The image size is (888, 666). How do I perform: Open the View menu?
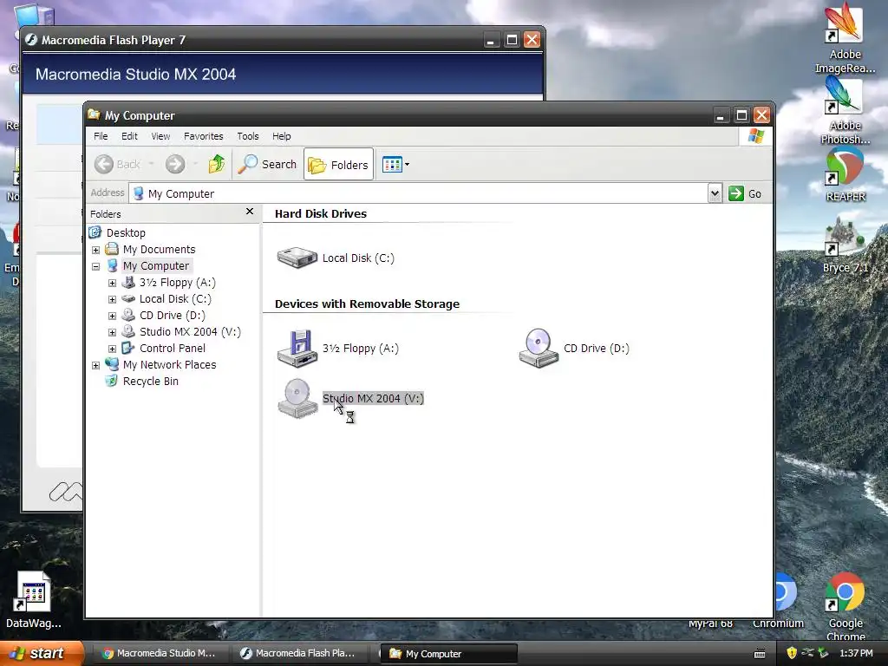160,136
